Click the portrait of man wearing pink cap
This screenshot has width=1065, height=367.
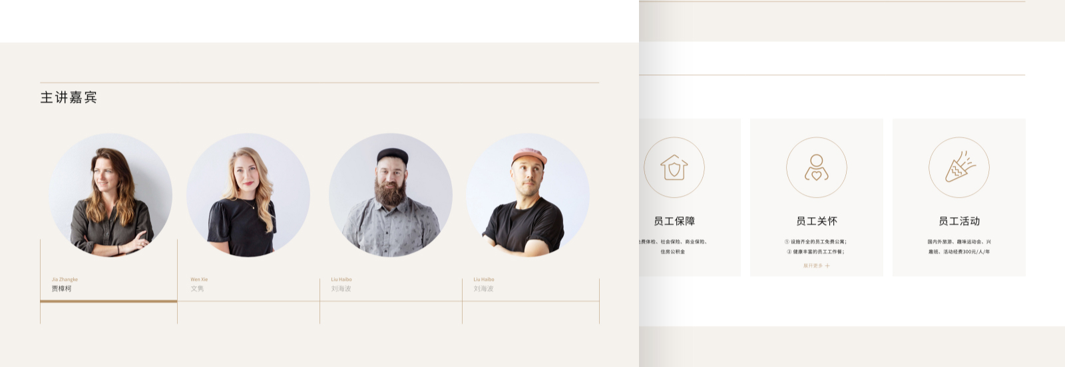(x=528, y=195)
